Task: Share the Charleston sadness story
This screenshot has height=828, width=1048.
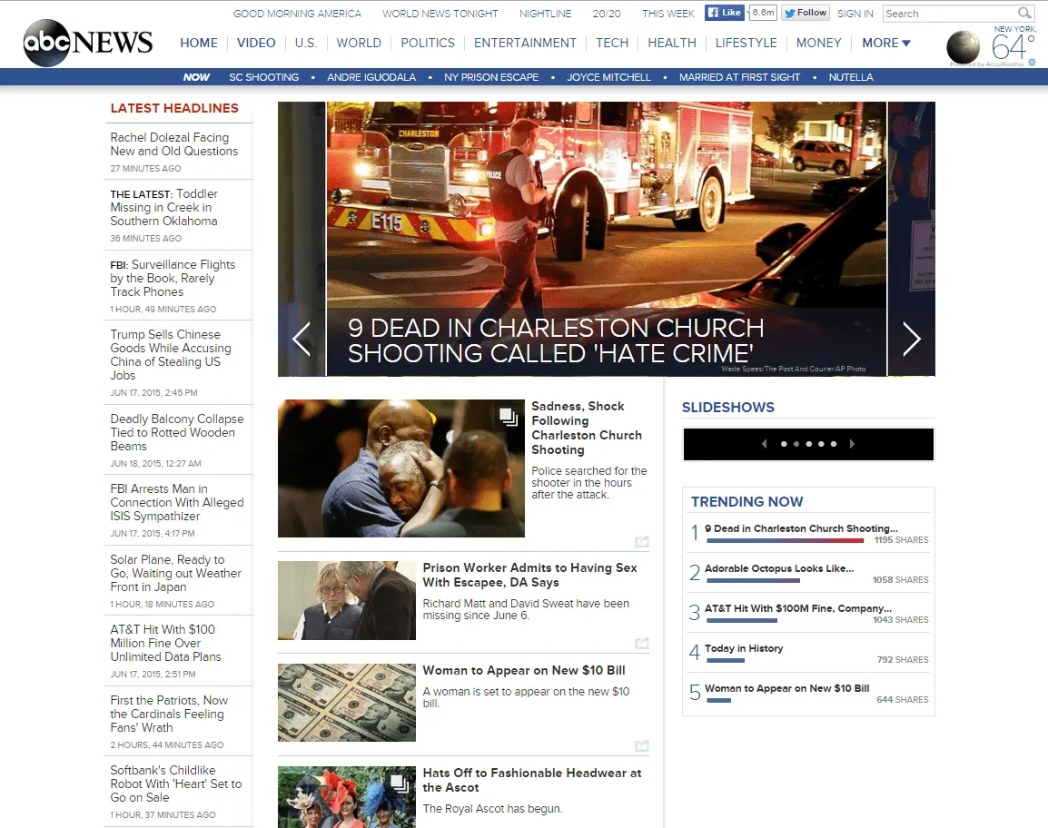Action: [642, 542]
